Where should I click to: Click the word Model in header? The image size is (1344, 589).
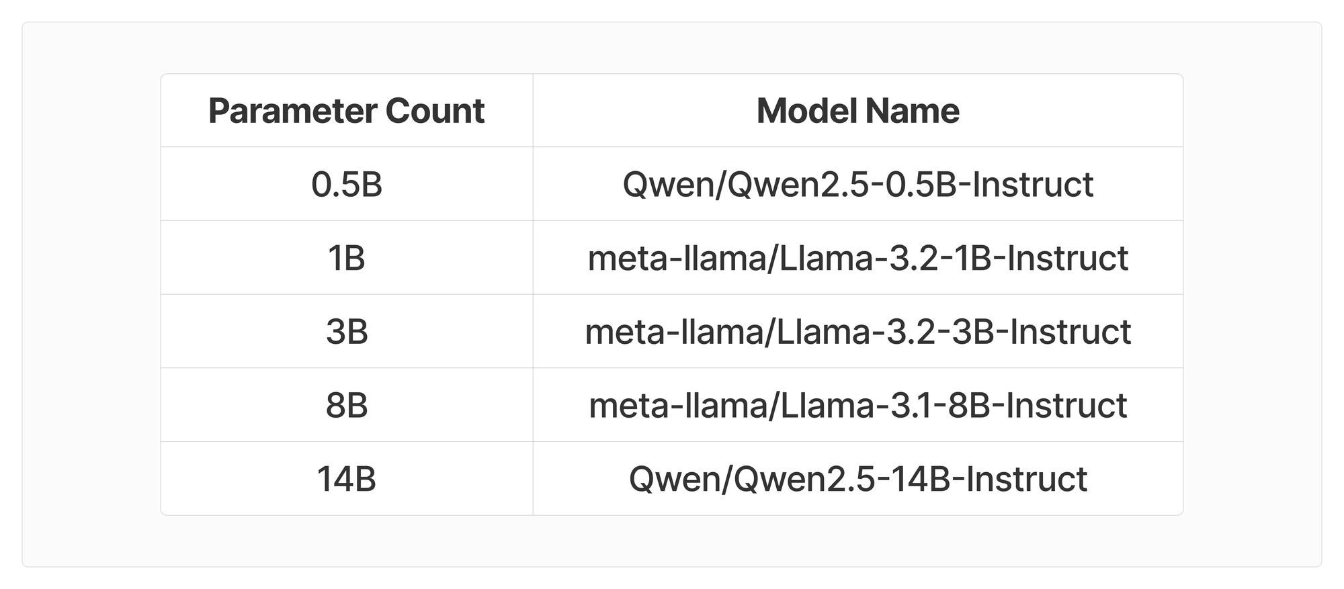(x=804, y=111)
